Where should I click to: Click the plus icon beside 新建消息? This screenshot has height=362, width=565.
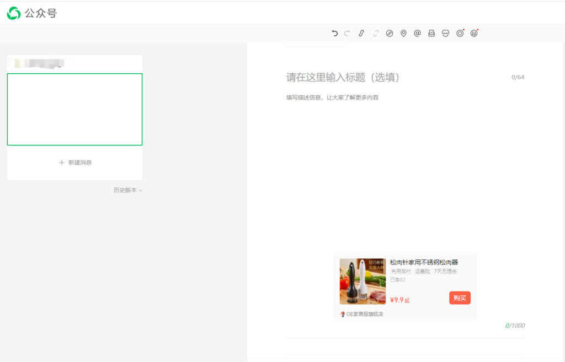pos(62,163)
